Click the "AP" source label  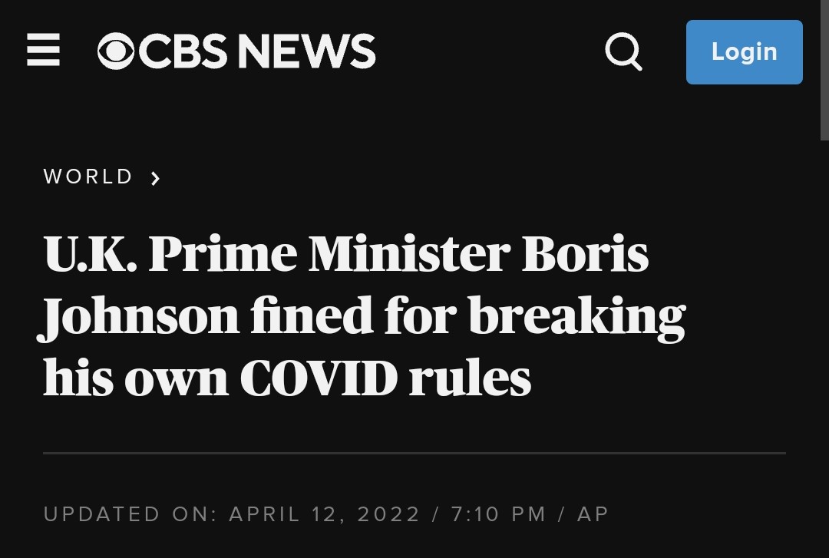pyautogui.click(x=593, y=514)
